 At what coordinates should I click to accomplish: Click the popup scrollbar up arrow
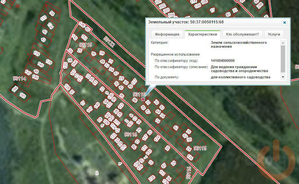click(282, 42)
